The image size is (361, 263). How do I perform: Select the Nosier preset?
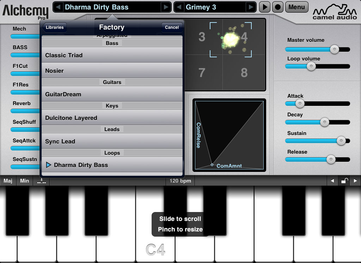pyautogui.click(x=112, y=71)
